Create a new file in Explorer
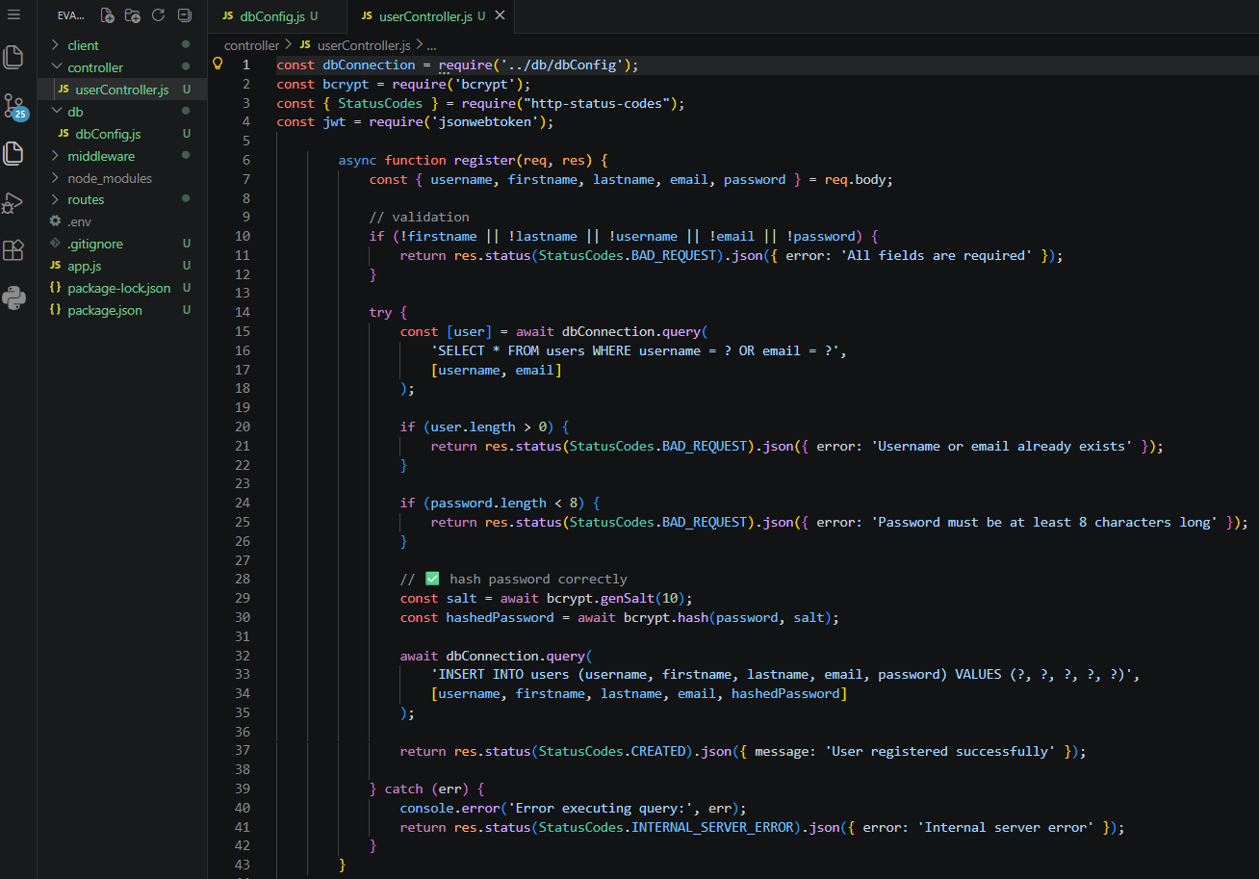 [108, 15]
